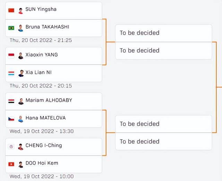This screenshot has height=181, width=222.
Task: Select the Xiaoxin YANG player name
Action: coord(42,55)
